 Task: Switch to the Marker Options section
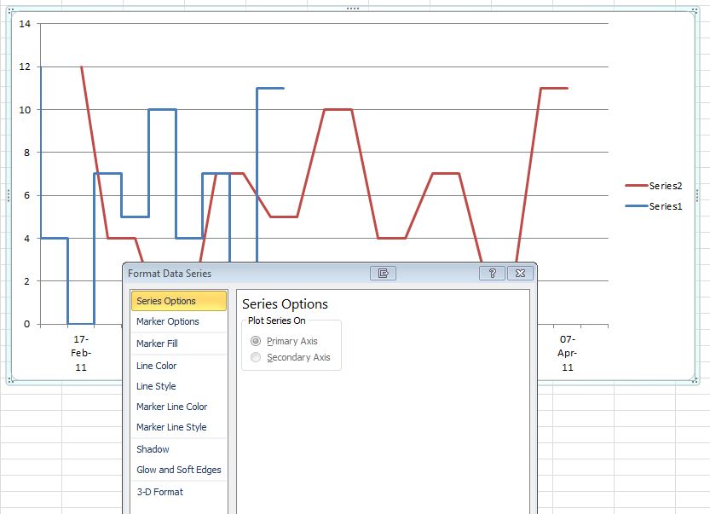[168, 321]
